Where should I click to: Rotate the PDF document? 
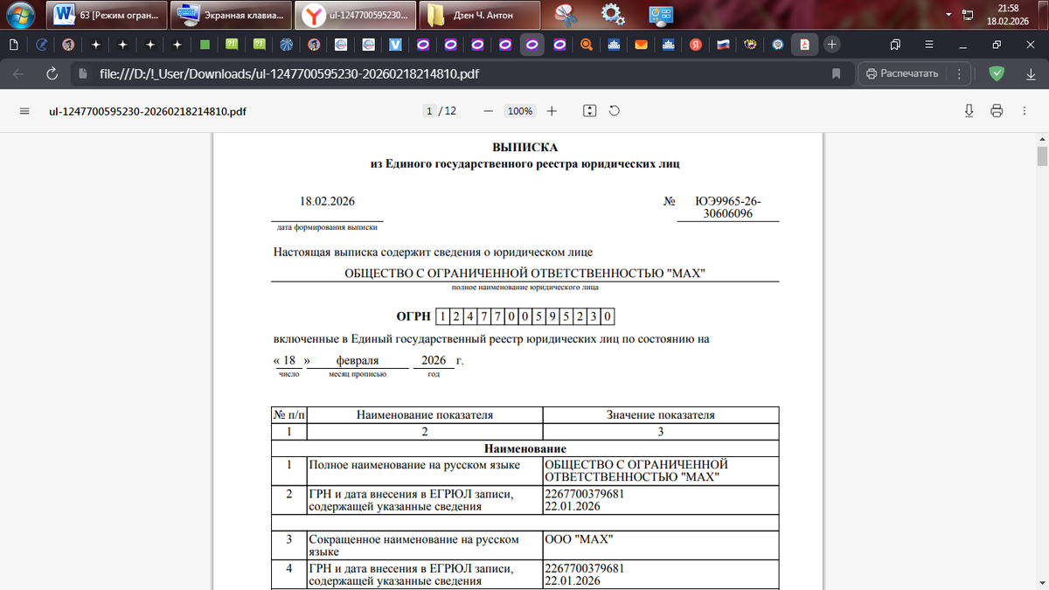615,111
